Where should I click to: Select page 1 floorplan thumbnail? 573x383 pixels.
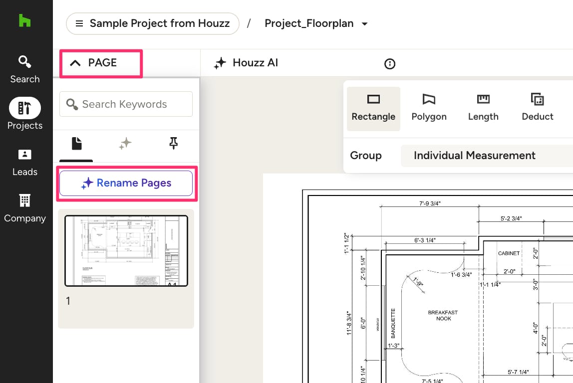pyautogui.click(x=126, y=251)
